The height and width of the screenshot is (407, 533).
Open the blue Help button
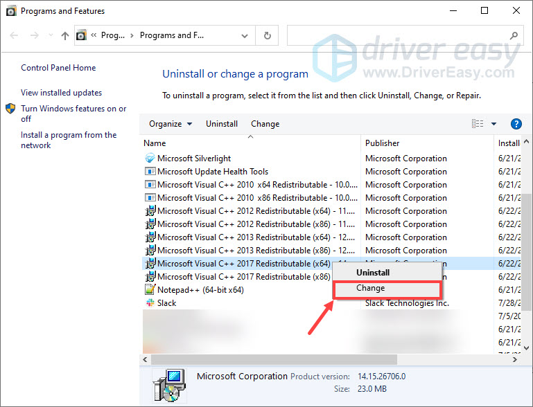coord(516,124)
